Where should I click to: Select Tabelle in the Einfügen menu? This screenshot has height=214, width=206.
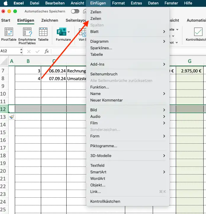128,54
